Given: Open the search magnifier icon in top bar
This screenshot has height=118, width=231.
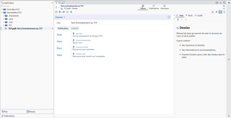Looking at the screenshot, I should pos(224,3).
